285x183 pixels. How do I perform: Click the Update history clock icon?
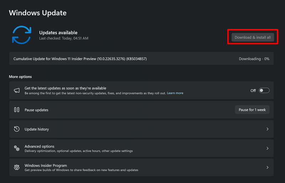click(17, 129)
